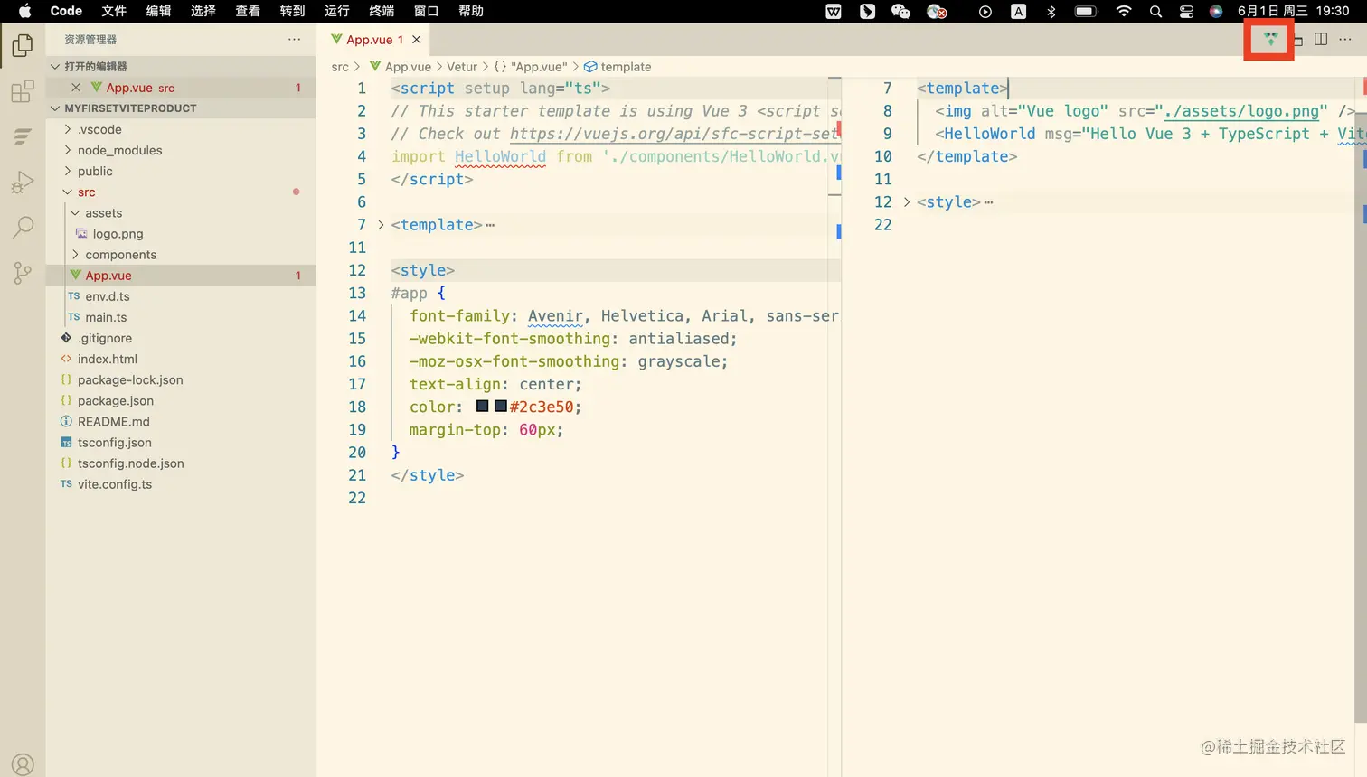Open Spotlight search in the menu bar
The width and height of the screenshot is (1367, 777).
pyautogui.click(x=1155, y=11)
